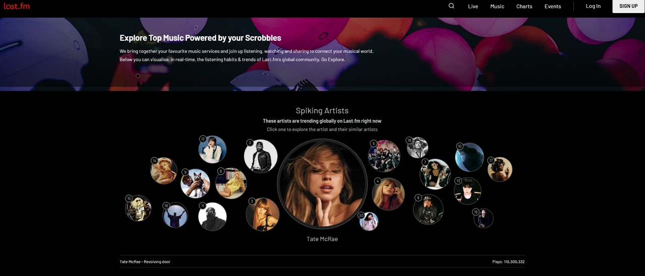The height and width of the screenshot is (276, 645).
Task: Click the Spiking Artists heading
Action: pos(322,111)
